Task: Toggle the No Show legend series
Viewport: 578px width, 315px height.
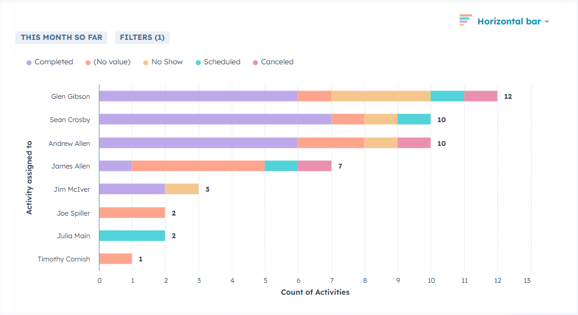Action: click(x=167, y=62)
